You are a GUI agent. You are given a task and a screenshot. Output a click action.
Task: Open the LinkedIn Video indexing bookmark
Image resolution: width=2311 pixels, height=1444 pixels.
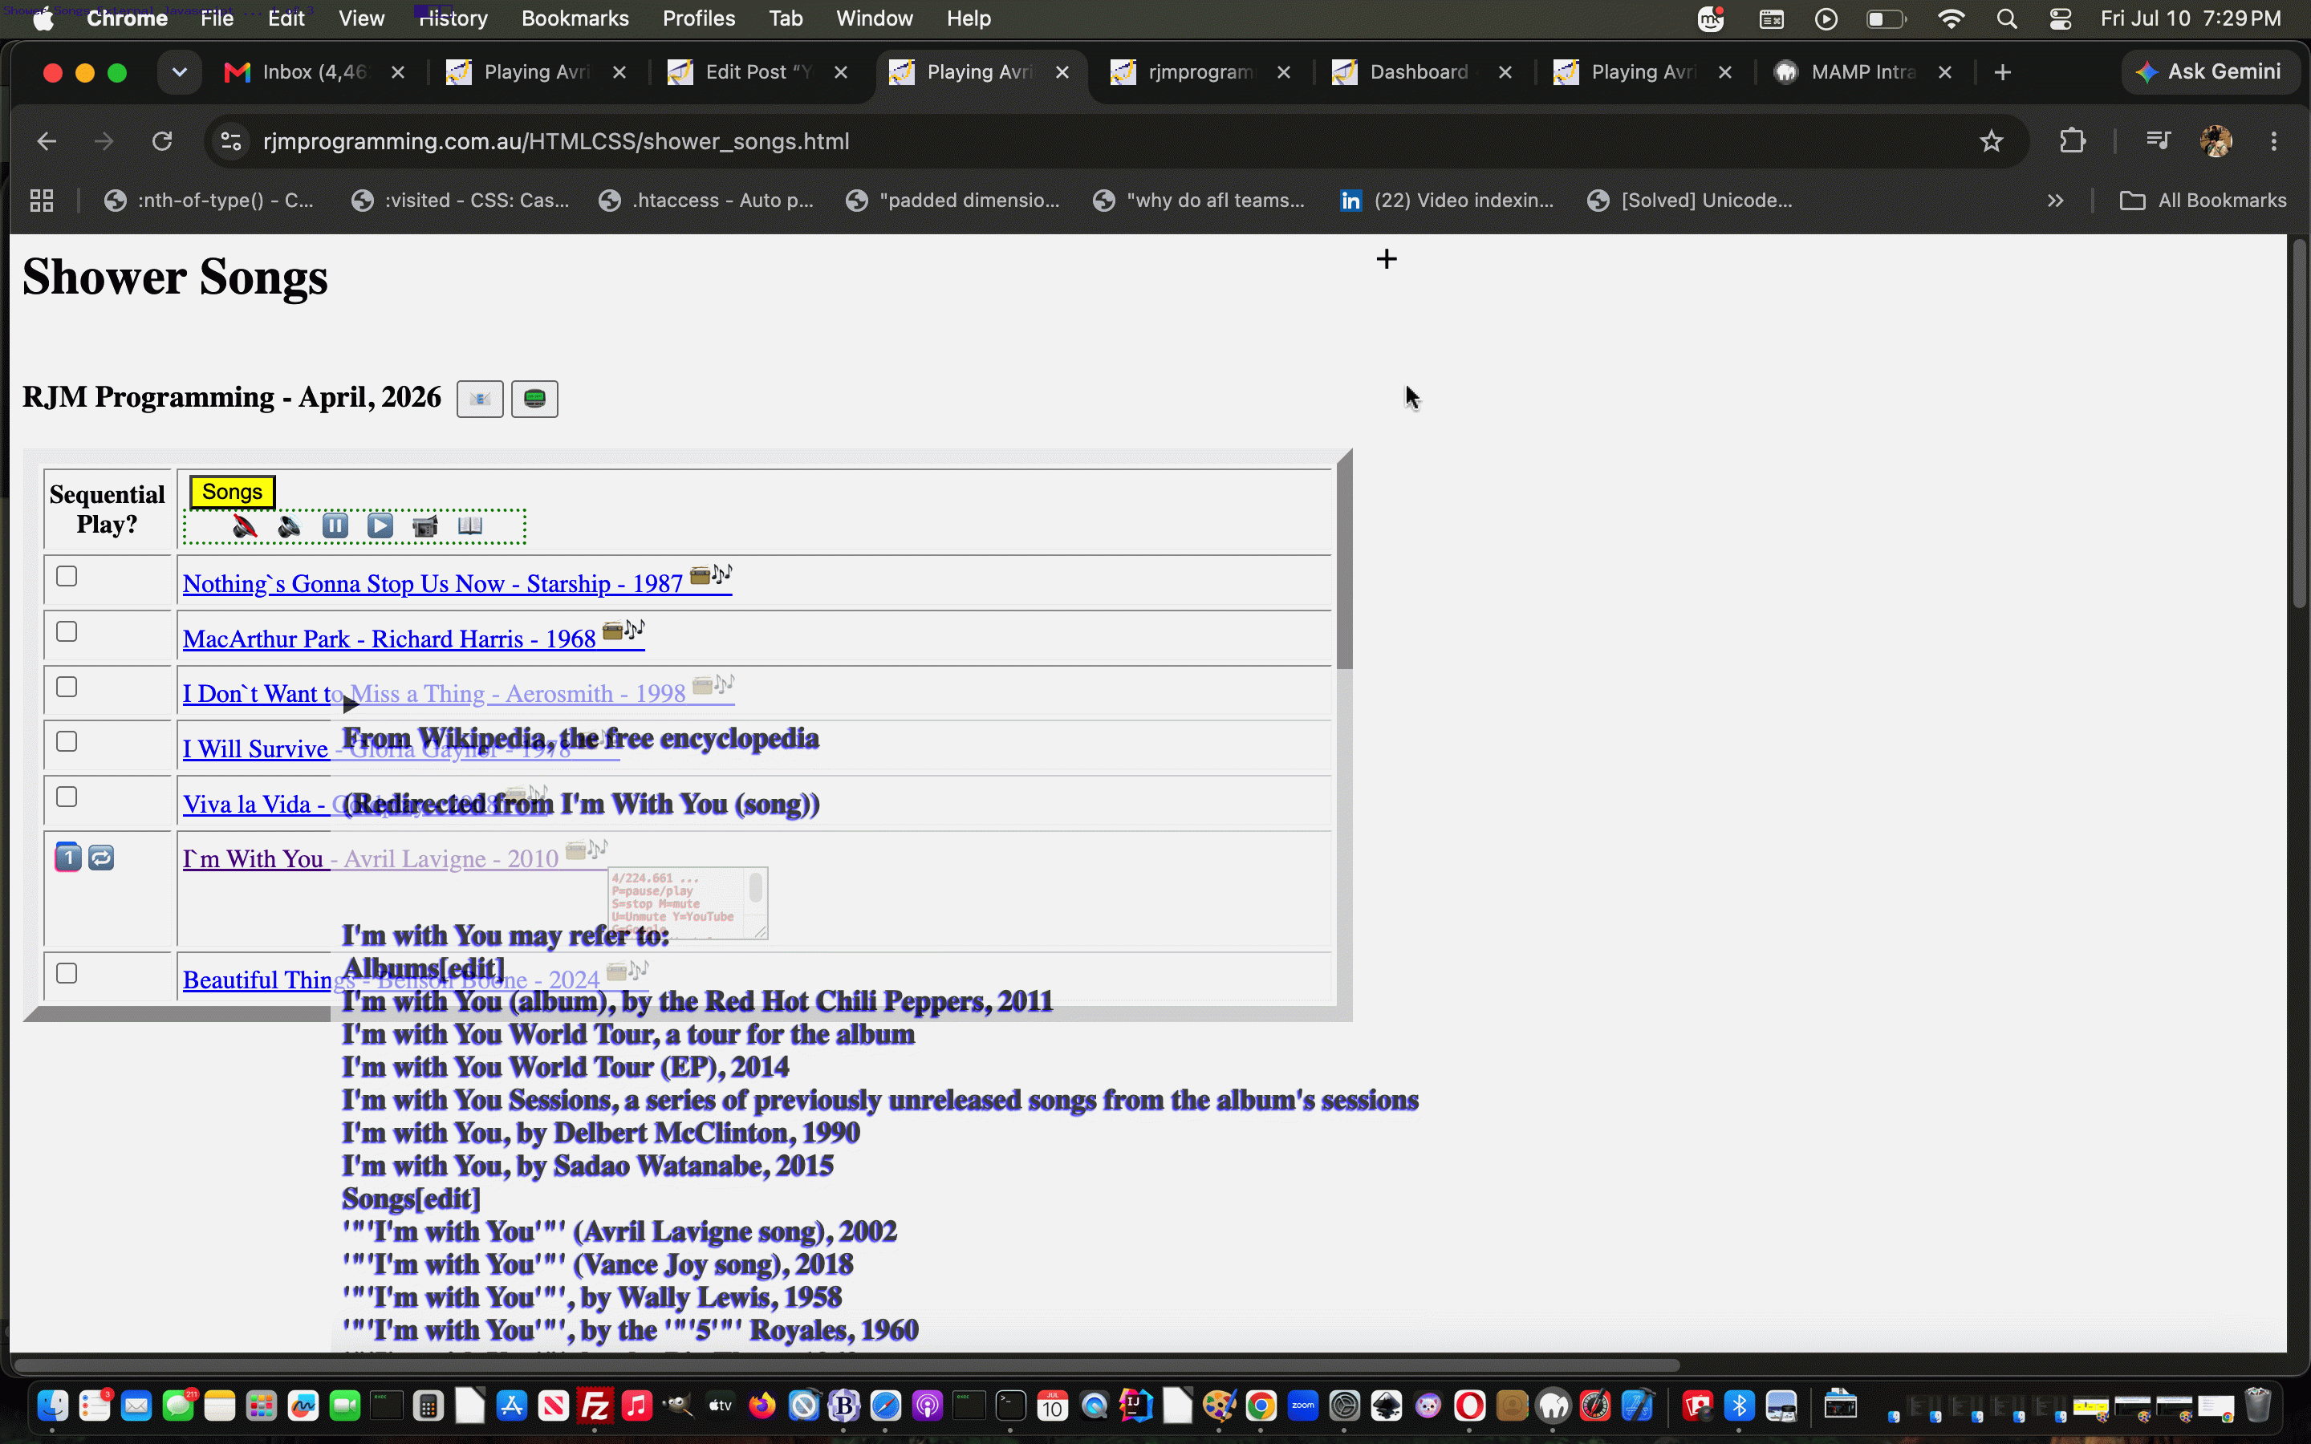tap(1448, 201)
